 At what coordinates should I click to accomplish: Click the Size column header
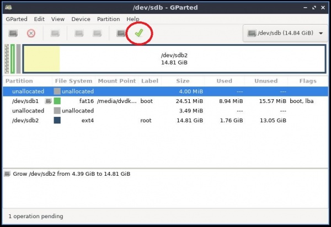[x=183, y=81]
